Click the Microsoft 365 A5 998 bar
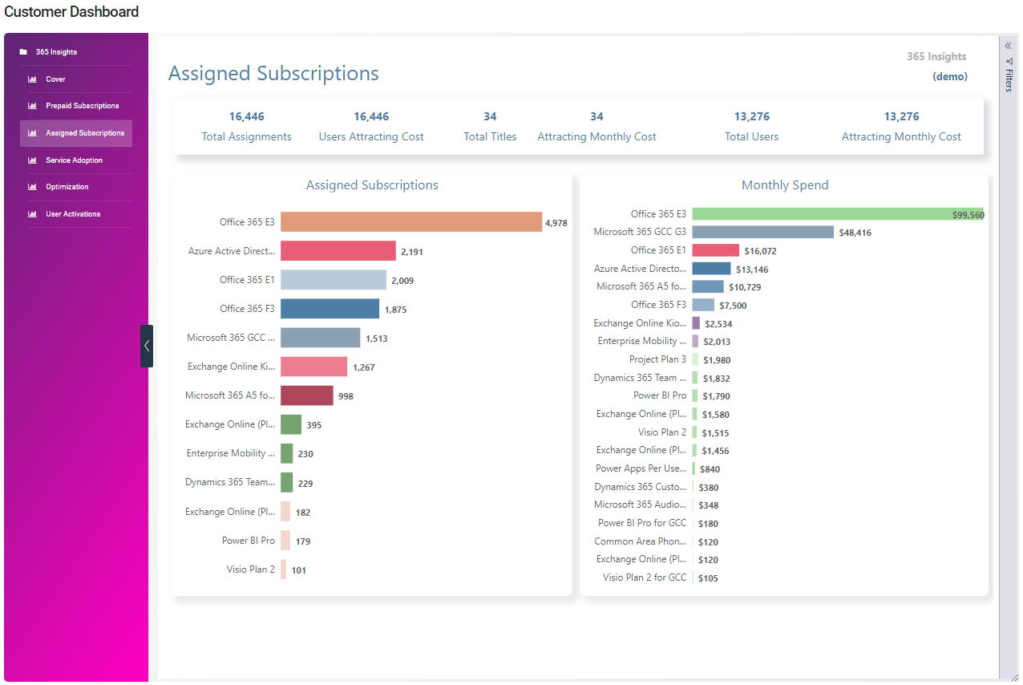The width and height of the screenshot is (1023, 685). point(307,395)
